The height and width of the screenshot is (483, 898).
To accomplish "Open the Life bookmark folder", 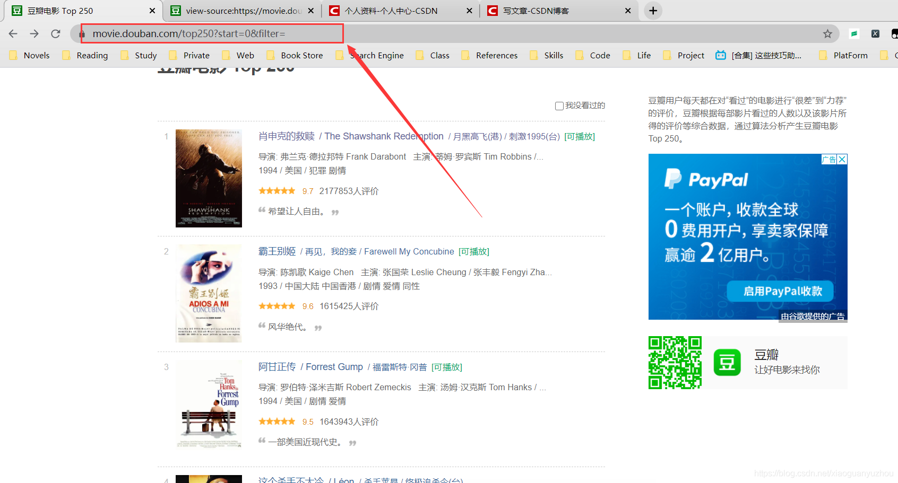I will [637, 55].
